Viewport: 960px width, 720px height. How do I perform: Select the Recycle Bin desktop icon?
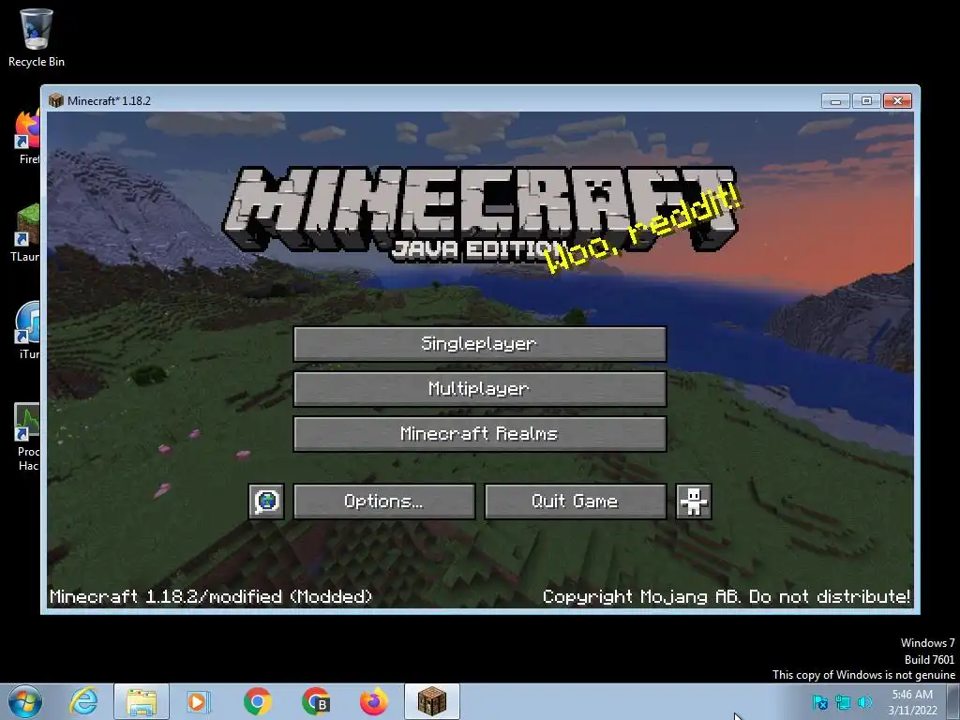pyautogui.click(x=37, y=37)
